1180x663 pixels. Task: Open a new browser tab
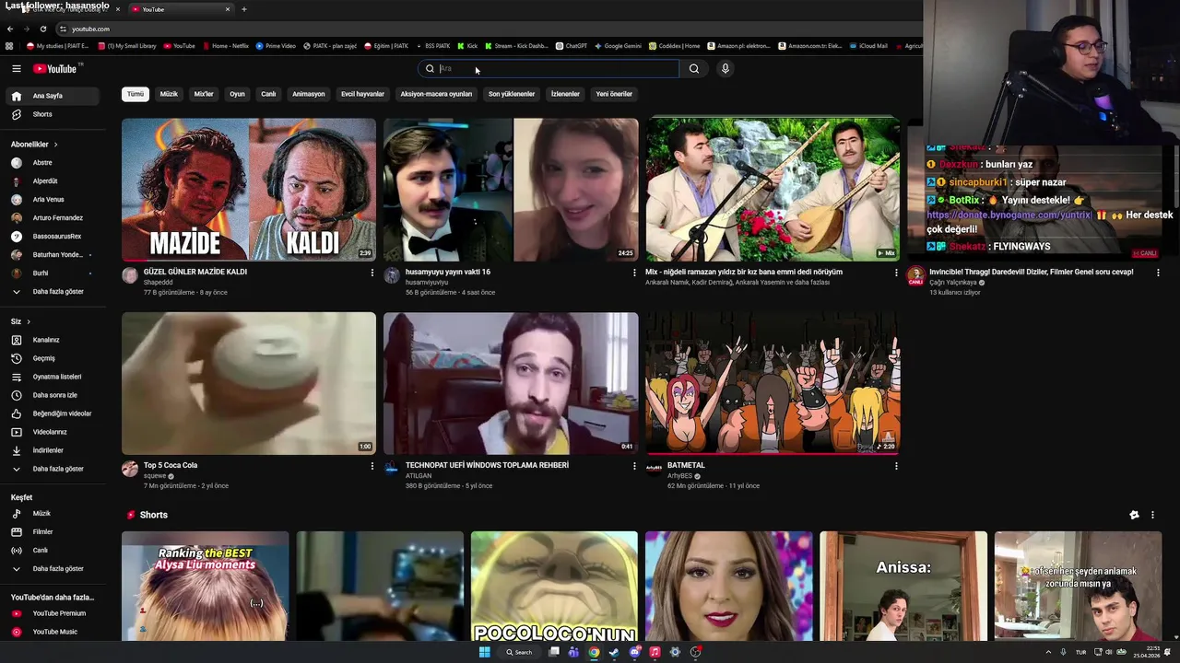(x=244, y=9)
